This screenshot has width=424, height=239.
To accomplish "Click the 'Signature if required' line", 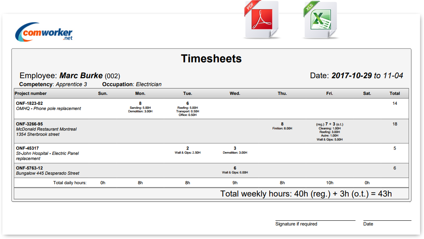I will (x=315, y=221).
